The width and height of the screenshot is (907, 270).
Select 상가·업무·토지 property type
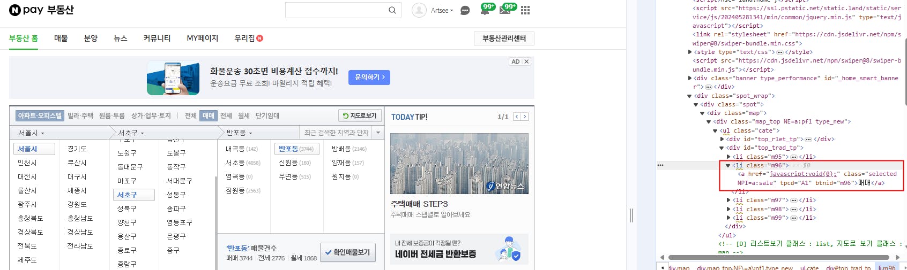[151, 115]
